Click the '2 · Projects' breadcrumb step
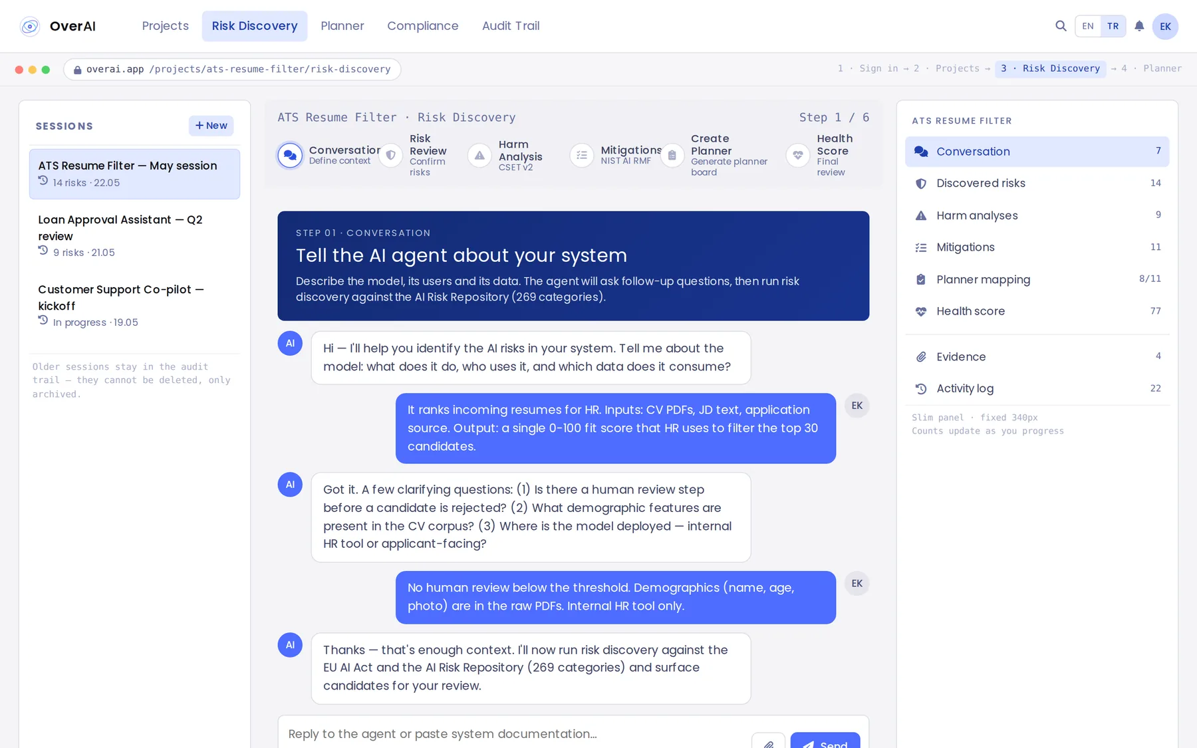The height and width of the screenshot is (748, 1197). (946, 68)
